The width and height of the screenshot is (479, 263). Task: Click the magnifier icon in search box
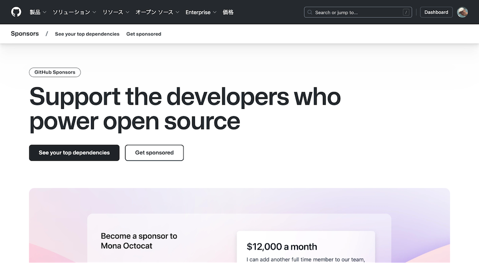point(310,12)
